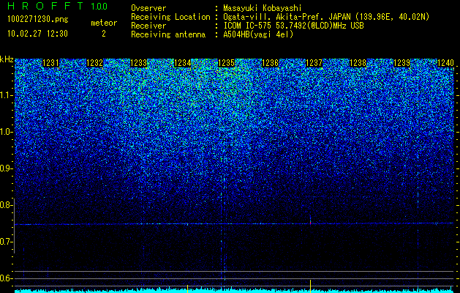Click the Receiving Location label

tap(170, 17)
